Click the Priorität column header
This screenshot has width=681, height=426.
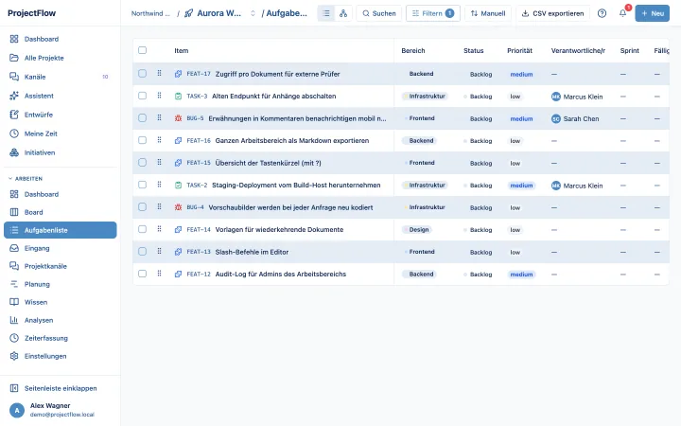coord(519,51)
